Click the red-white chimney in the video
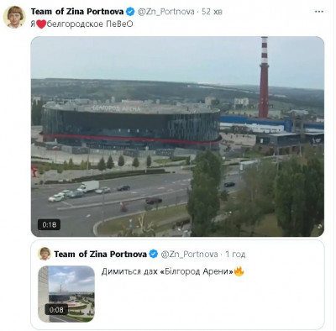 (x=264, y=77)
